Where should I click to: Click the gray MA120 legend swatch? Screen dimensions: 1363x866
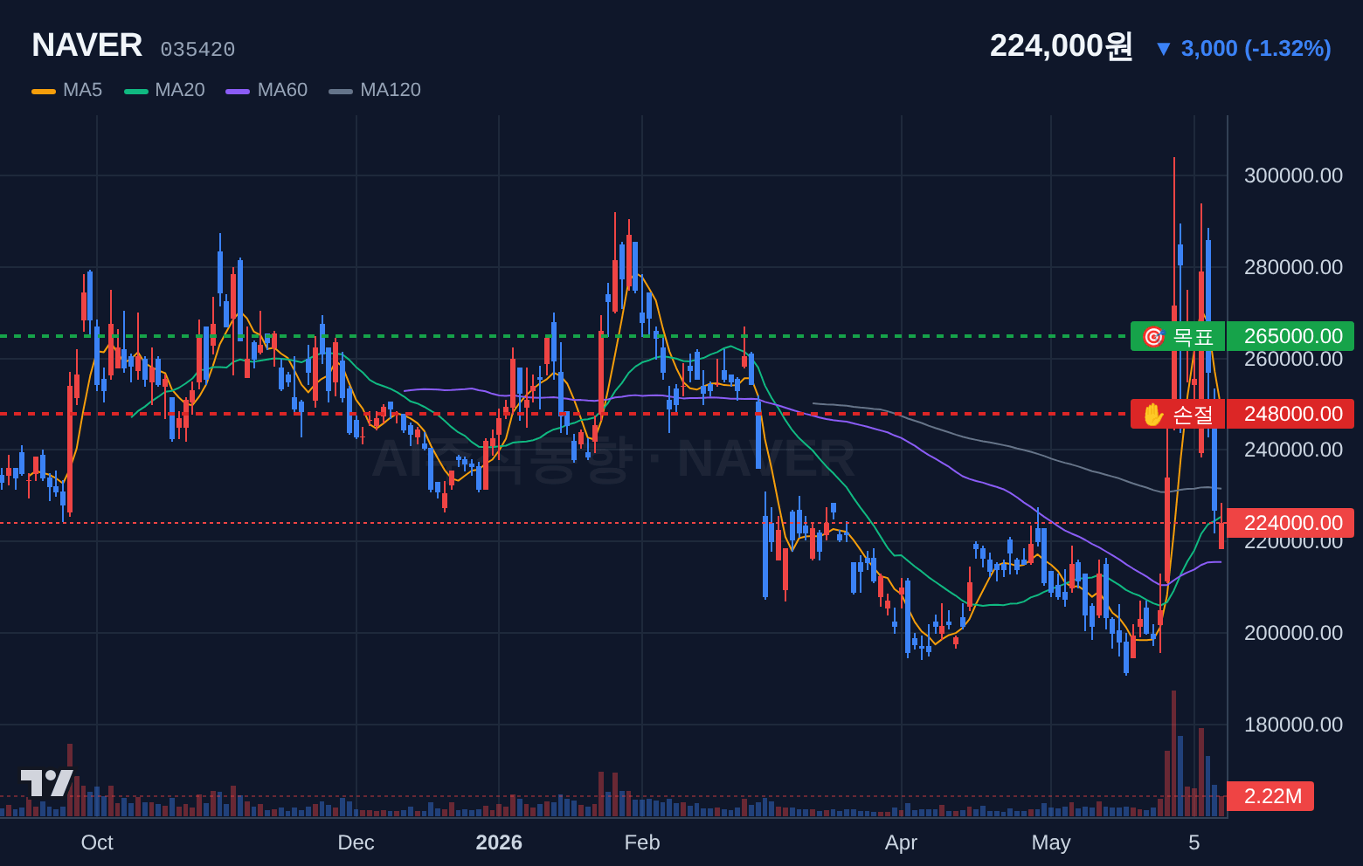point(341,91)
